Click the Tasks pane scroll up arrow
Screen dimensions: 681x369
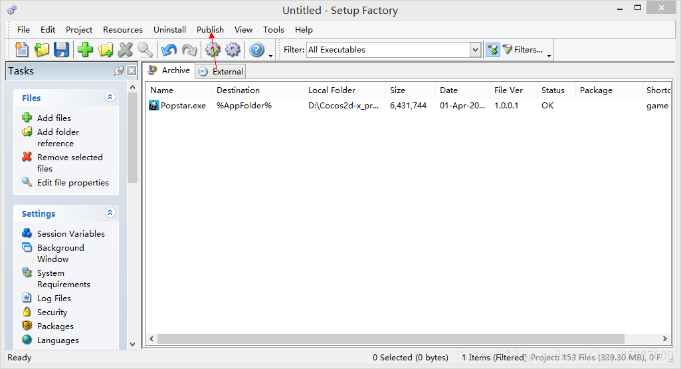[x=132, y=87]
